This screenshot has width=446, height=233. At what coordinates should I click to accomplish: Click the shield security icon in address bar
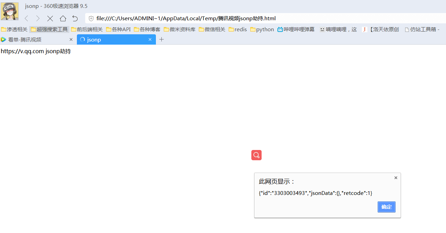point(91,19)
